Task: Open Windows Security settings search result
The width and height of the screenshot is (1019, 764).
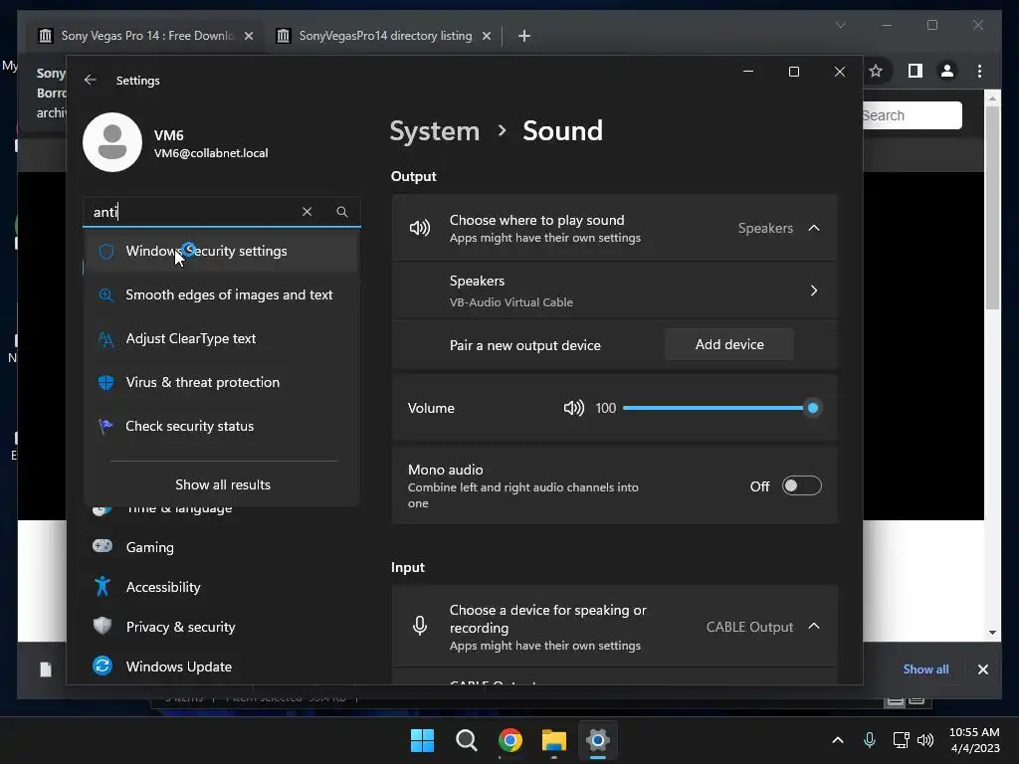Action: tap(221, 251)
